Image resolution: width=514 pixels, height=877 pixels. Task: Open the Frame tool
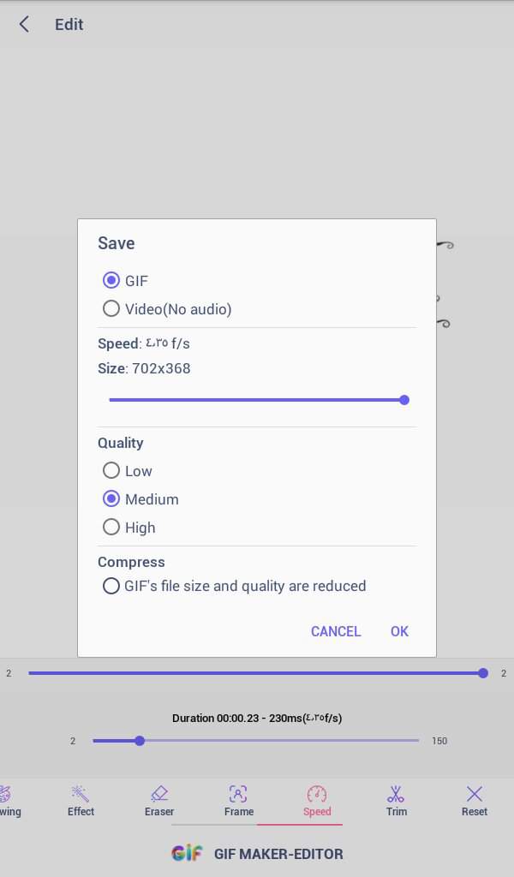pyautogui.click(x=239, y=801)
